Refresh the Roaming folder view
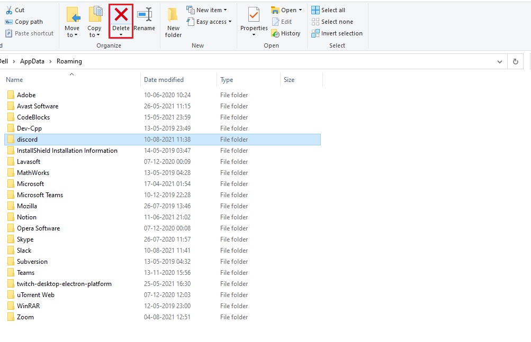531x342 pixels. [516, 61]
